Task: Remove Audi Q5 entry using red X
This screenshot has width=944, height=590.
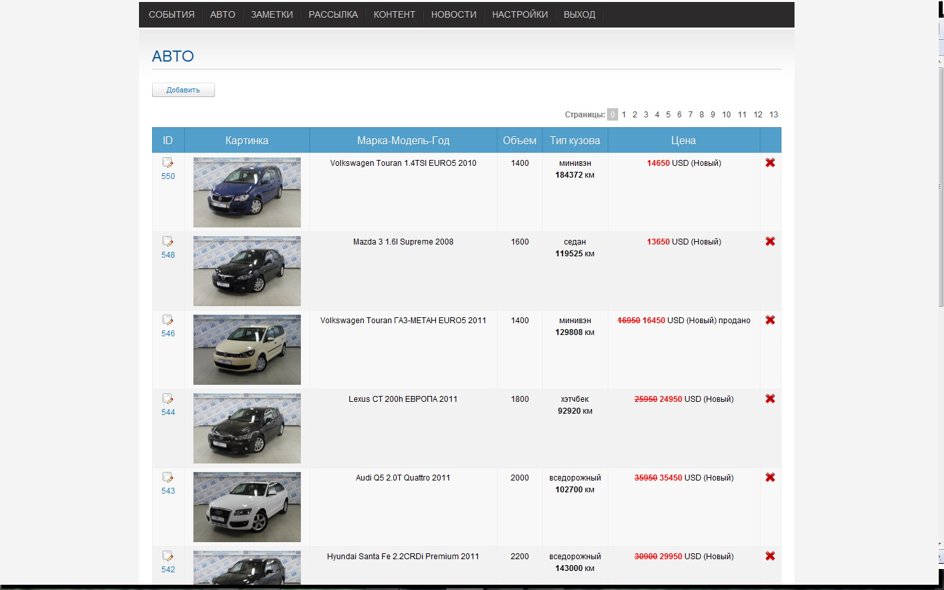Action: [770, 477]
